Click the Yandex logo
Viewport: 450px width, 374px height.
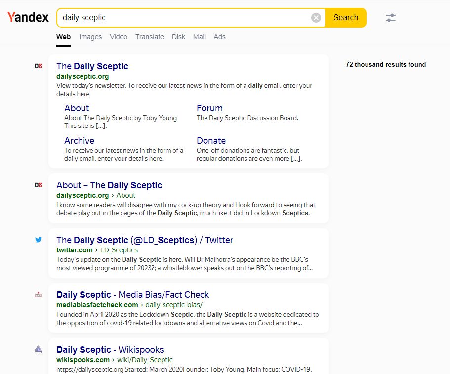tap(28, 17)
